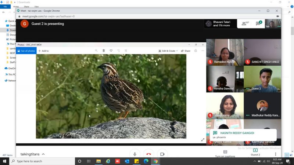Turn off camera in Meet
Viewport: 294px width, 165px height.
tap(162, 154)
